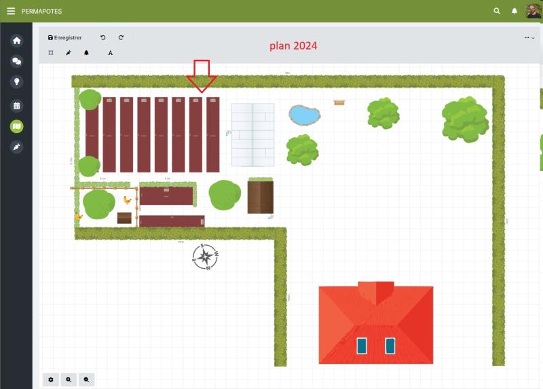Redo the last undone action
The height and width of the screenshot is (389, 543).
(121, 38)
